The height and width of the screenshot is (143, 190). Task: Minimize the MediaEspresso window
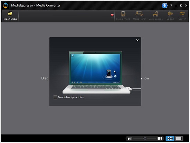tap(176, 6)
